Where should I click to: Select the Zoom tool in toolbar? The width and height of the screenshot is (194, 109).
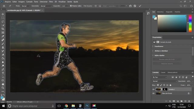(x=3, y=88)
